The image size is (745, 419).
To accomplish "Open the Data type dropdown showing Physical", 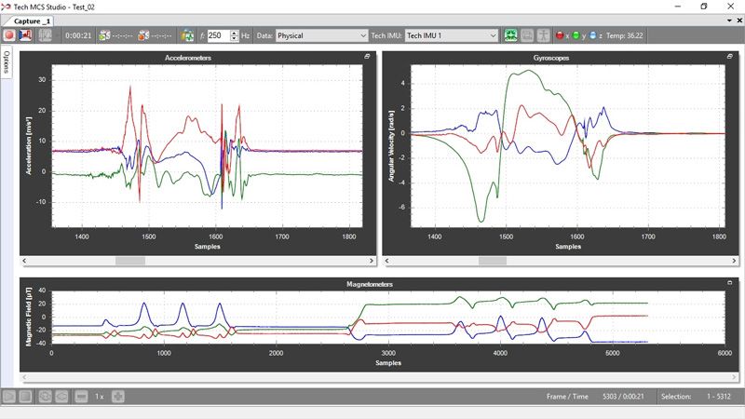I will tap(322, 35).
